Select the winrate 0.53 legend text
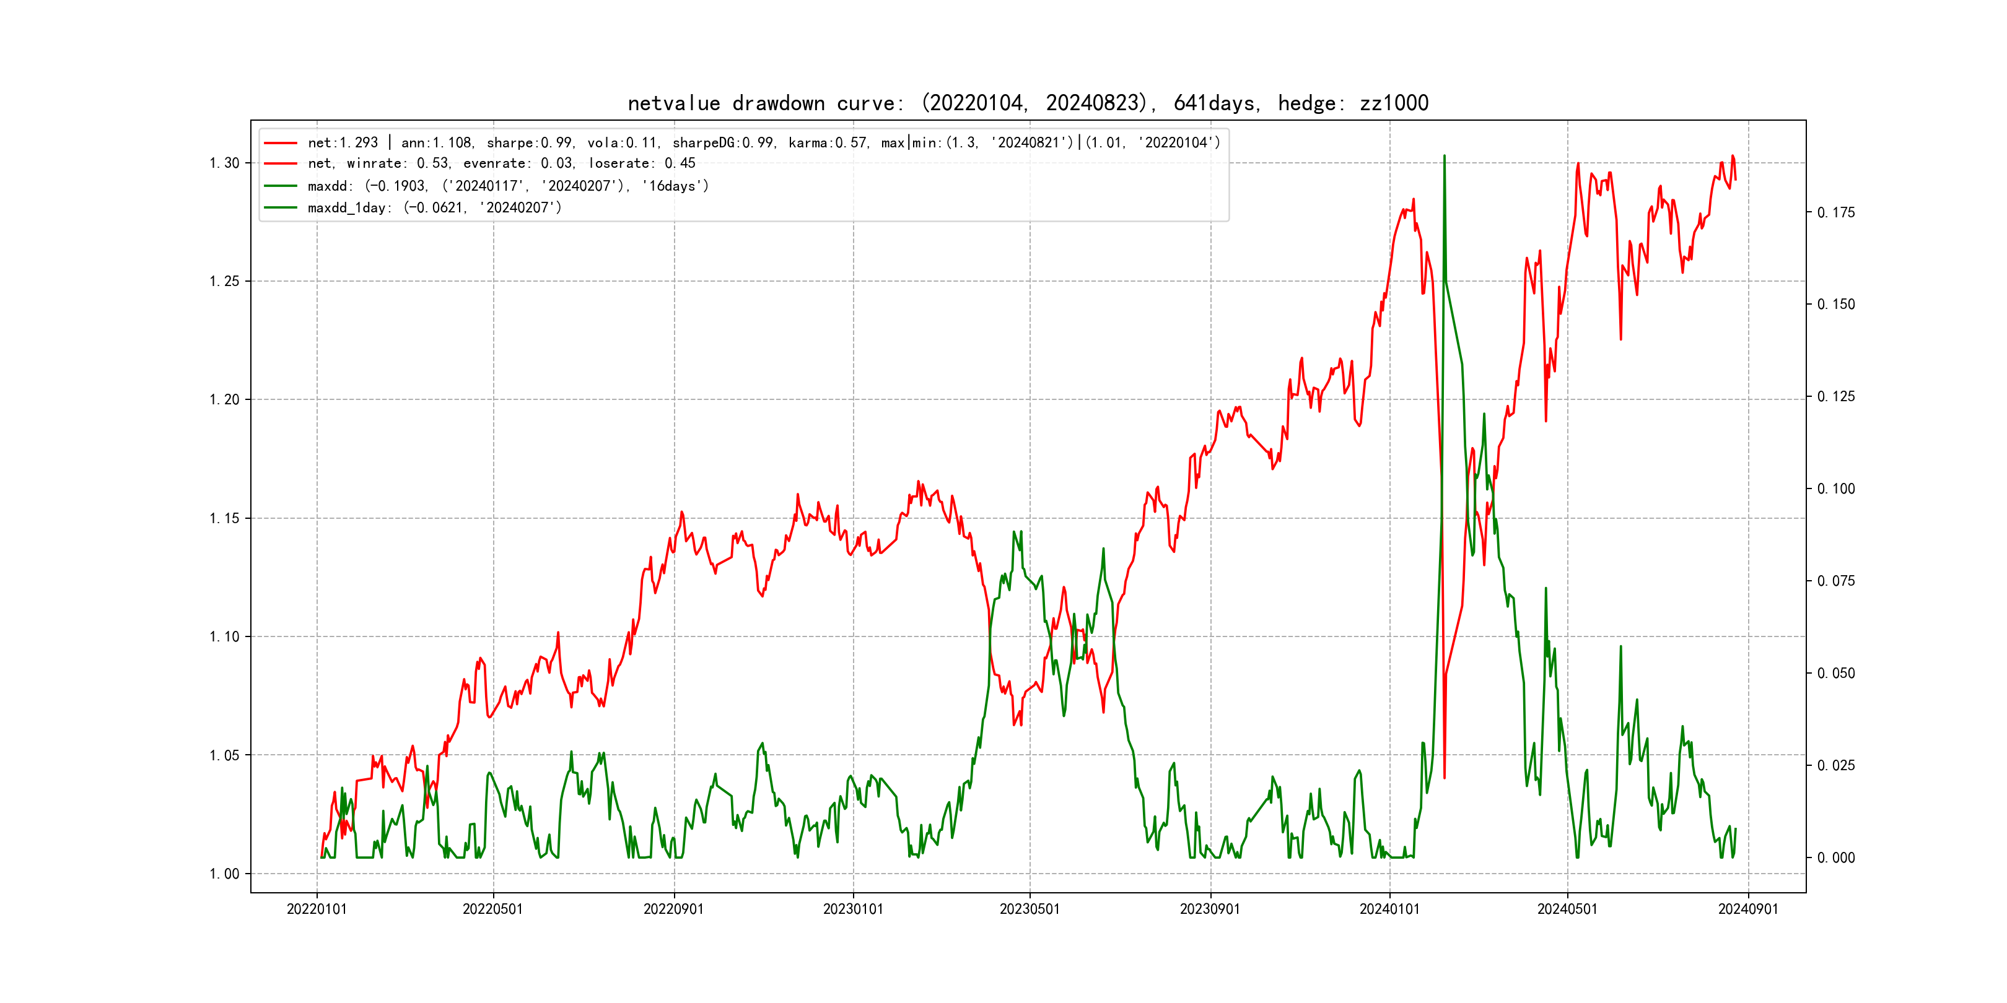Screen dimensions: 2007x1003 pyautogui.click(x=501, y=163)
